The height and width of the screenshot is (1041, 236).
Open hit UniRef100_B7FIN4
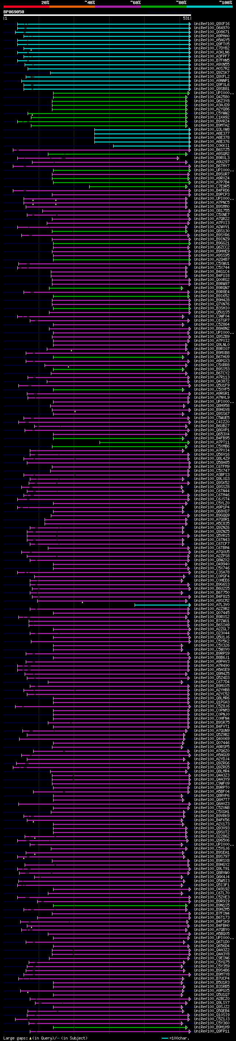coord(212,914)
